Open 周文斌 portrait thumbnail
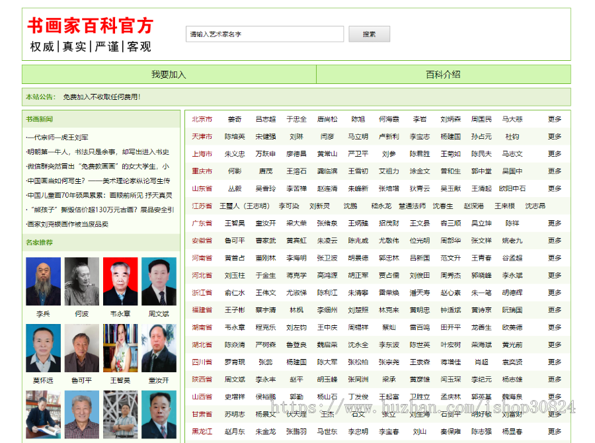Screen dimensions: 595x443 tap(159, 281)
